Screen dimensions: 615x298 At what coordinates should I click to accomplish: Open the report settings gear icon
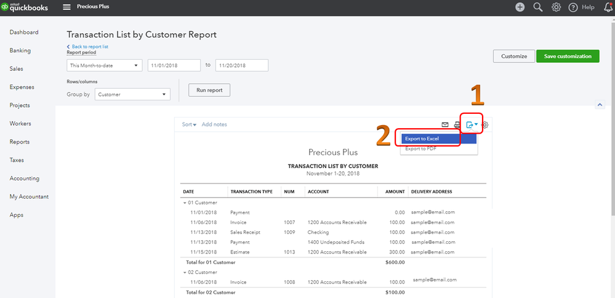(x=485, y=125)
